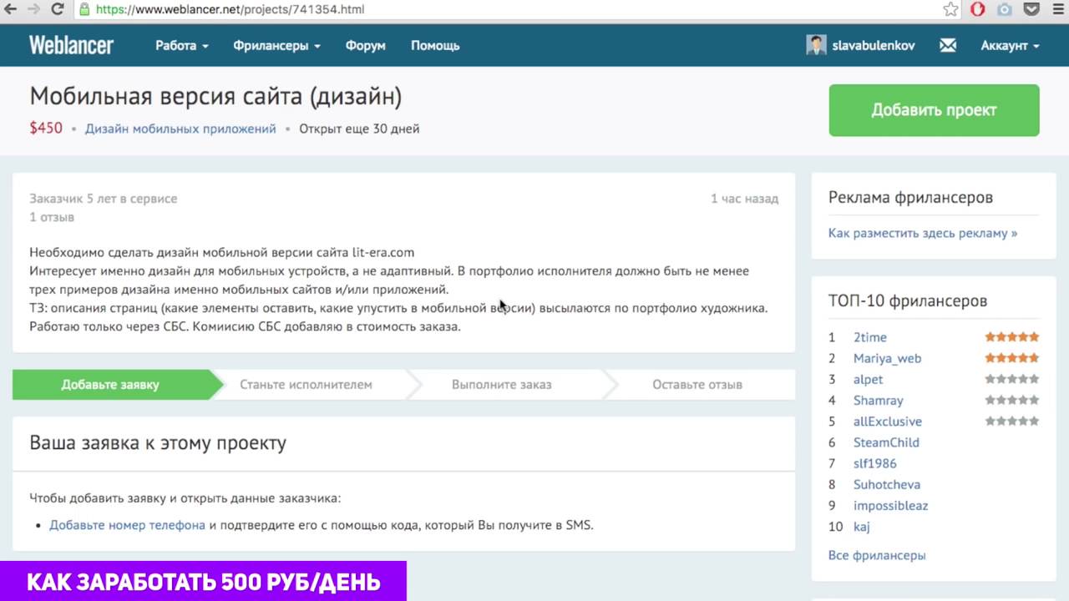Click the star rating beside alpet
Screen dimensions: 1069x601
(1012, 379)
